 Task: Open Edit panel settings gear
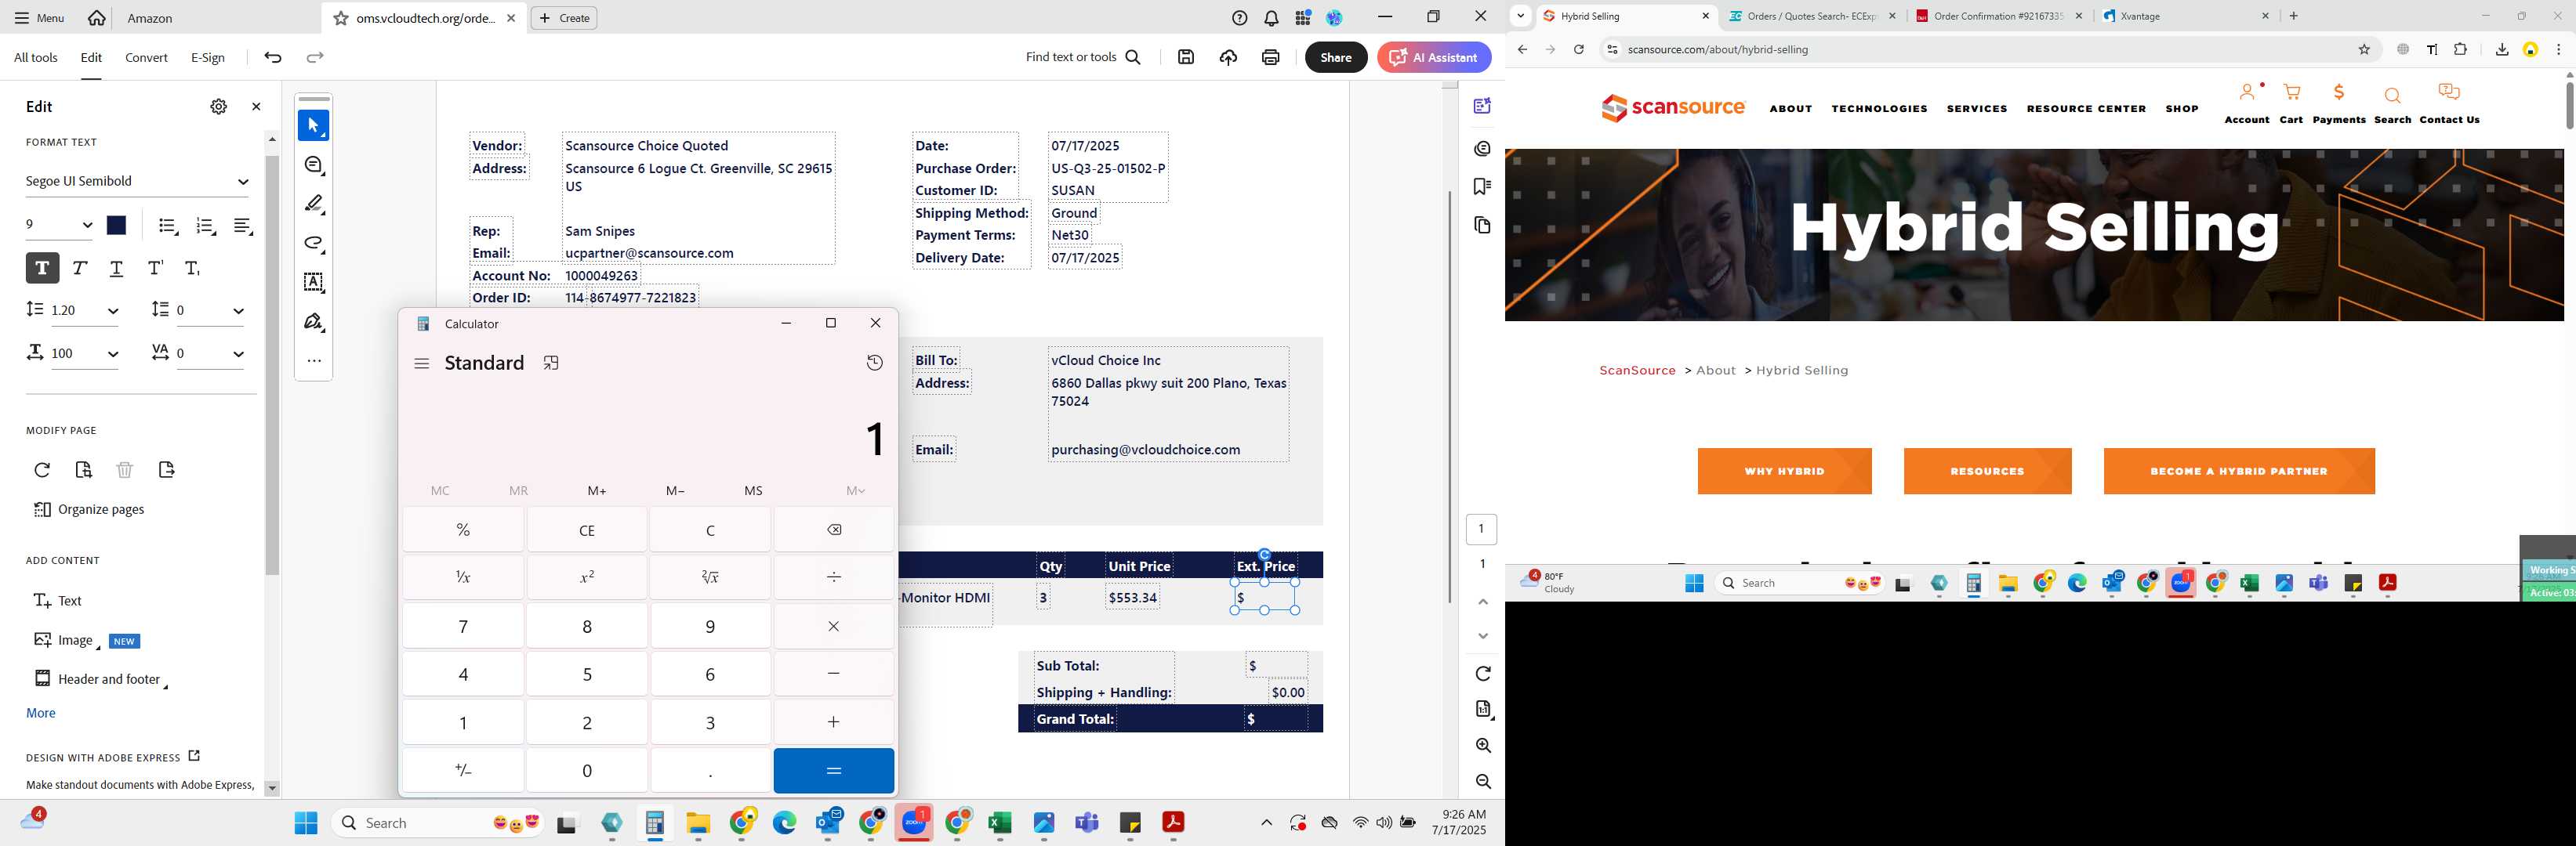pyautogui.click(x=218, y=107)
